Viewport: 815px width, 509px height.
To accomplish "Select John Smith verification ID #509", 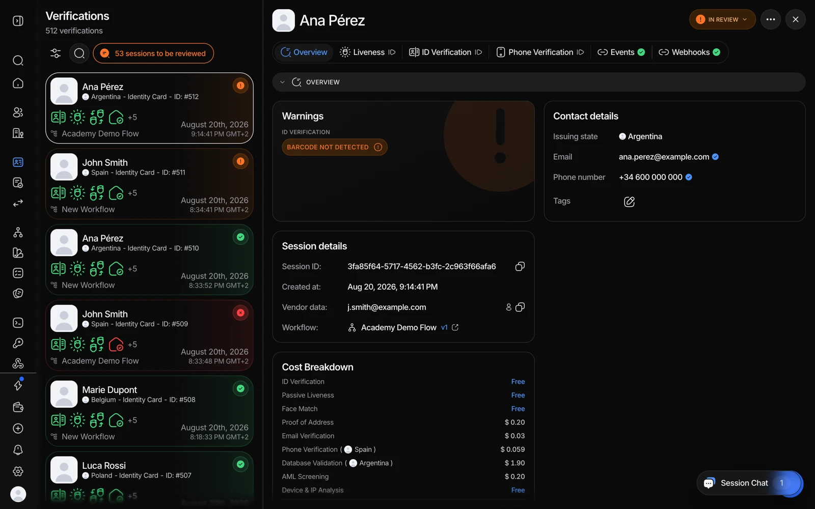I will (x=149, y=335).
